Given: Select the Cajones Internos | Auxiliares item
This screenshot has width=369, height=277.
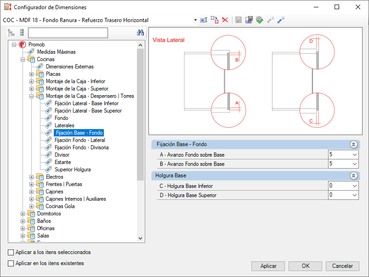Looking at the screenshot, I should click(x=76, y=199).
